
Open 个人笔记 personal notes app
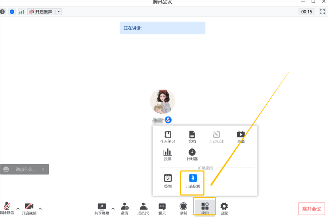coord(168,137)
